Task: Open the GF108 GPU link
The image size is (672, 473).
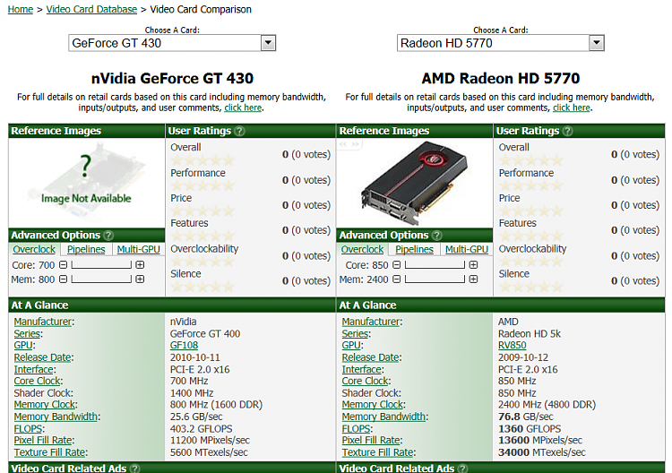Action: coord(184,345)
